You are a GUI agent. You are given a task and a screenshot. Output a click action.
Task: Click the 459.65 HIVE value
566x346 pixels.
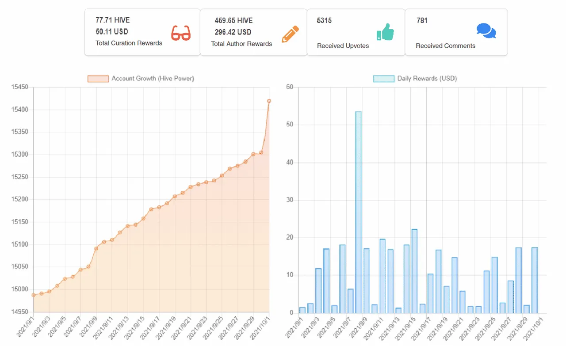(233, 20)
